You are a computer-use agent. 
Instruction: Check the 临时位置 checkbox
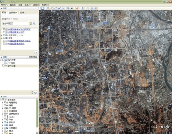point(3,66)
